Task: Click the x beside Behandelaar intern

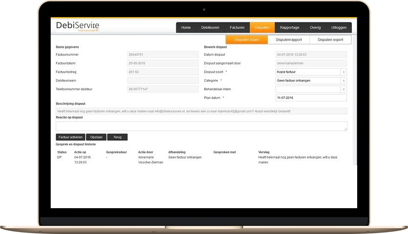Action: pyautogui.click(x=344, y=89)
